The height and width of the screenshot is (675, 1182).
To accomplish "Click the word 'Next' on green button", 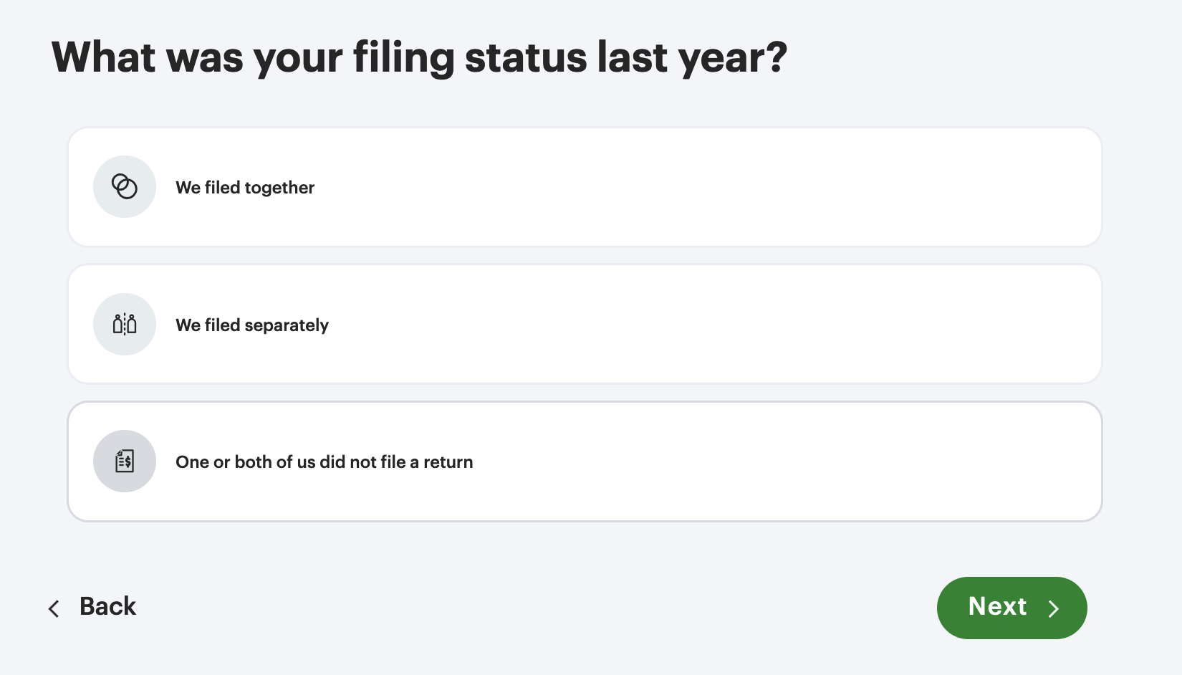I will pyautogui.click(x=997, y=606).
